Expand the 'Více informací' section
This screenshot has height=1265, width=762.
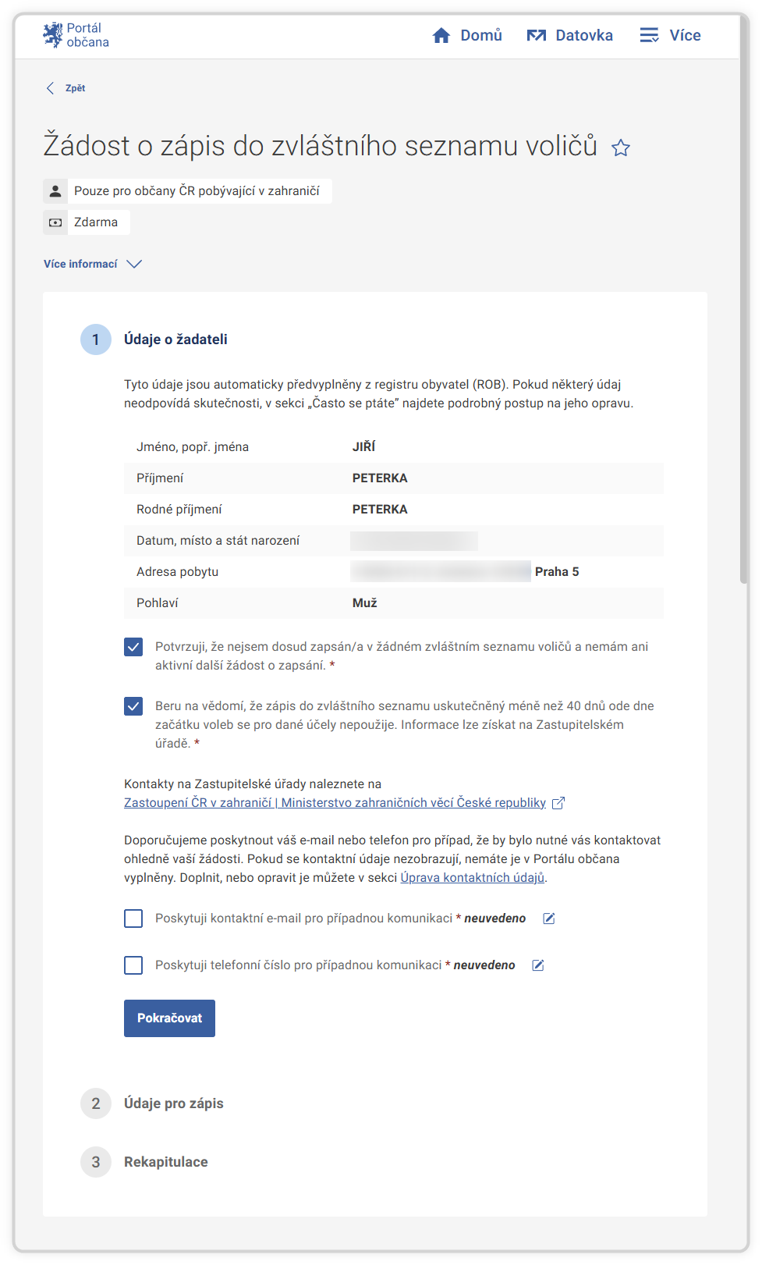coord(92,264)
